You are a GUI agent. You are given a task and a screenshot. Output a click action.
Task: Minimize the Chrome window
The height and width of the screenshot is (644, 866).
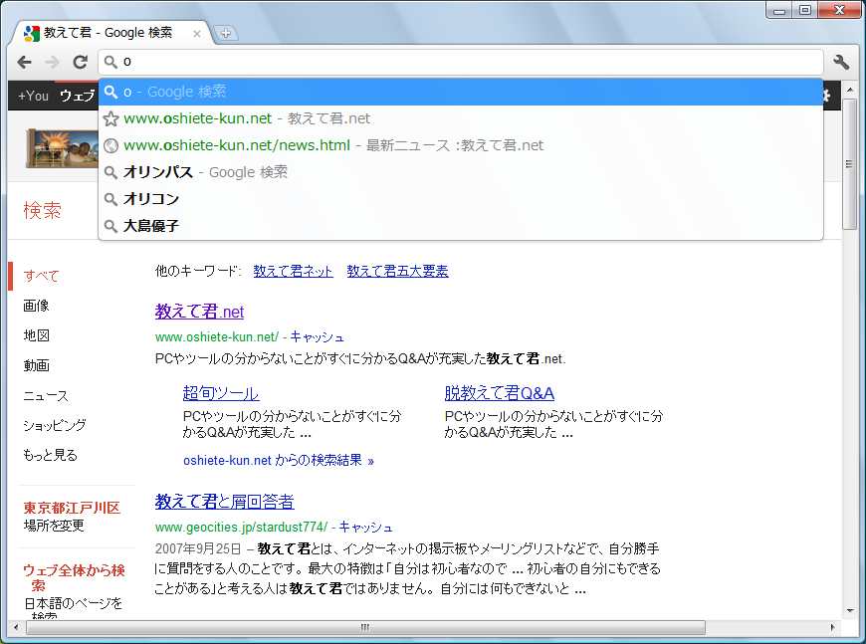tap(779, 11)
